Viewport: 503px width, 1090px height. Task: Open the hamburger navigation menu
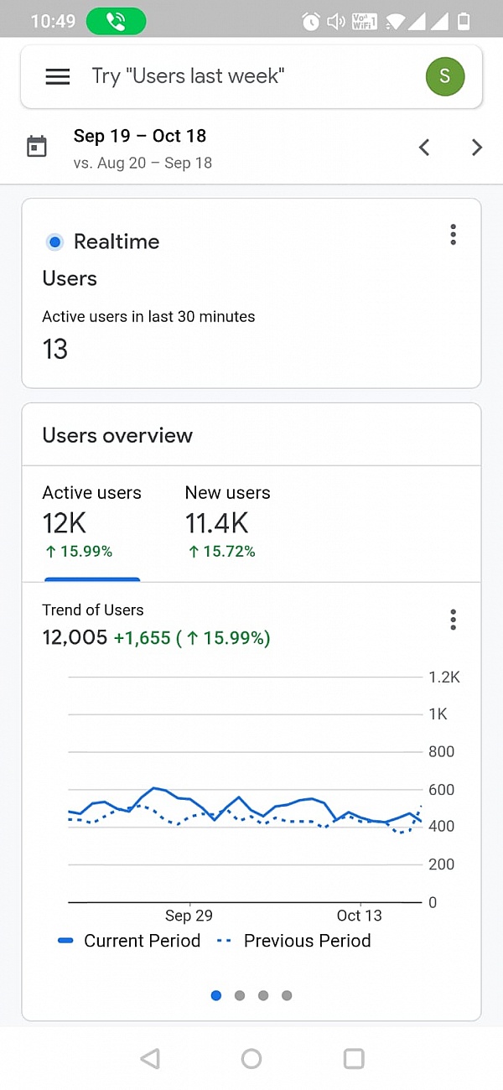pyautogui.click(x=57, y=77)
